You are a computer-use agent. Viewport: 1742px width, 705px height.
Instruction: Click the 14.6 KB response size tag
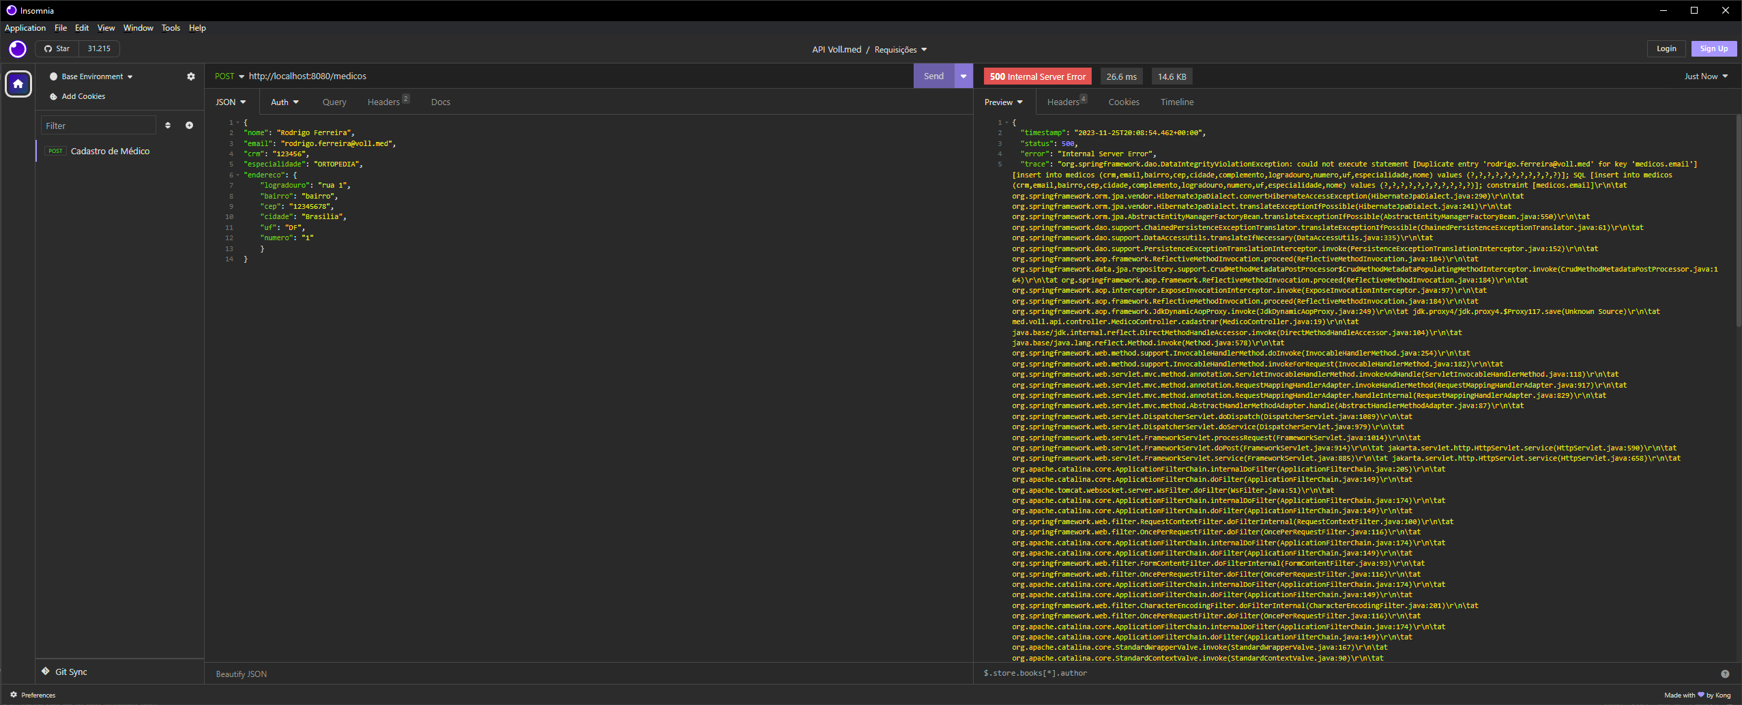coord(1172,76)
